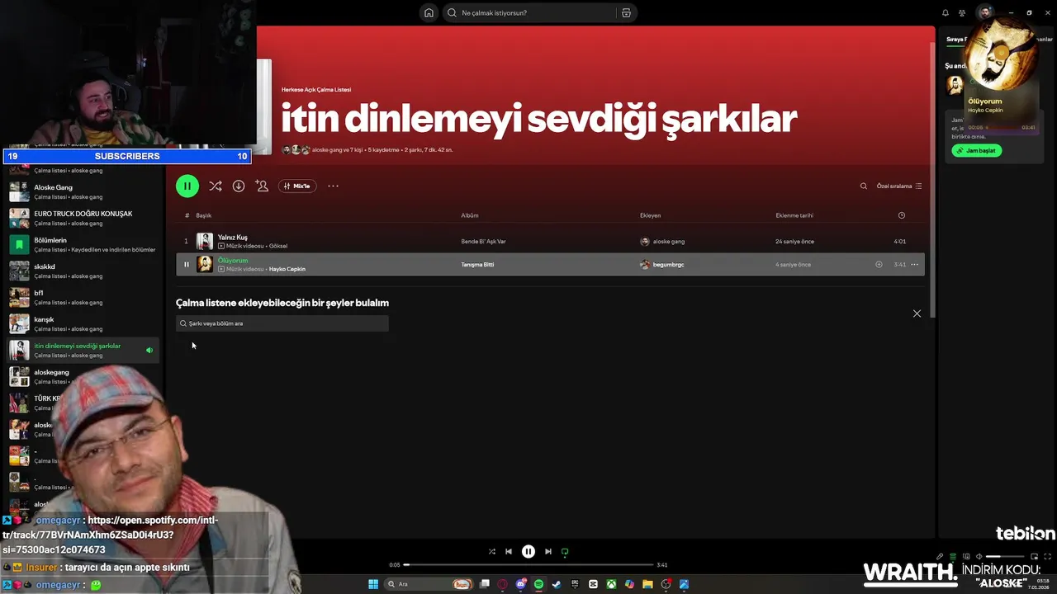Open Spotify from the Windows taskbar
1057x594 pixels.
538,584
